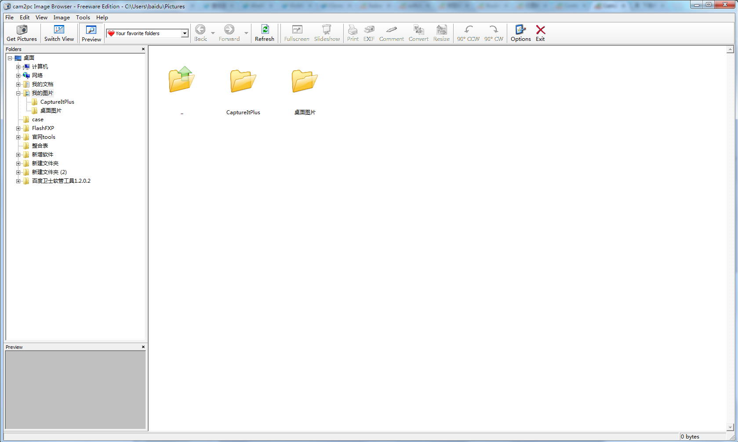Collapse the 桌面 root tree node

(x=10, y=58)
